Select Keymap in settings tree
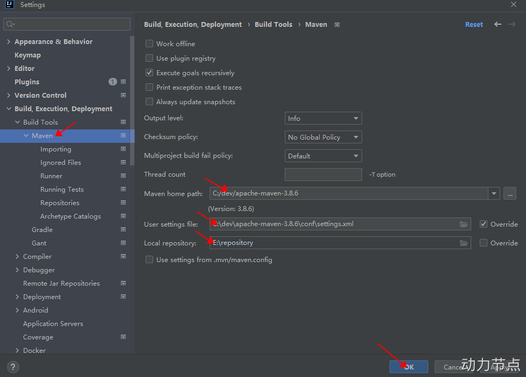526x377 pixels. point(27,55)
